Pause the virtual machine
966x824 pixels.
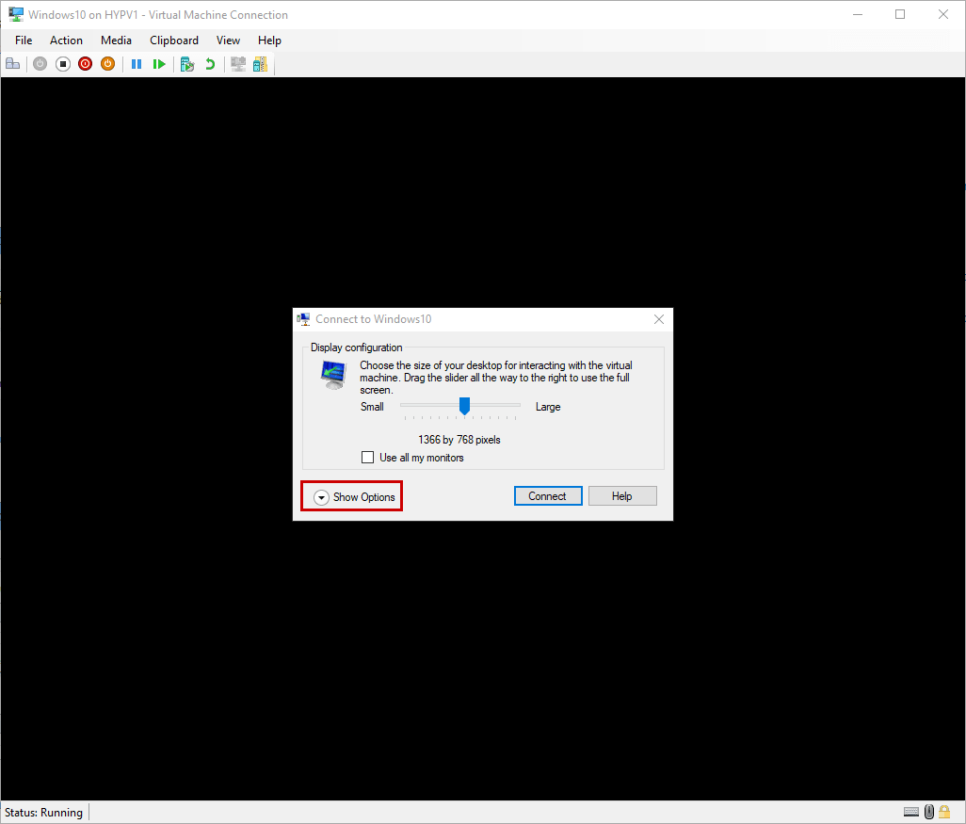pyautogui.click(x=137, y=64)
